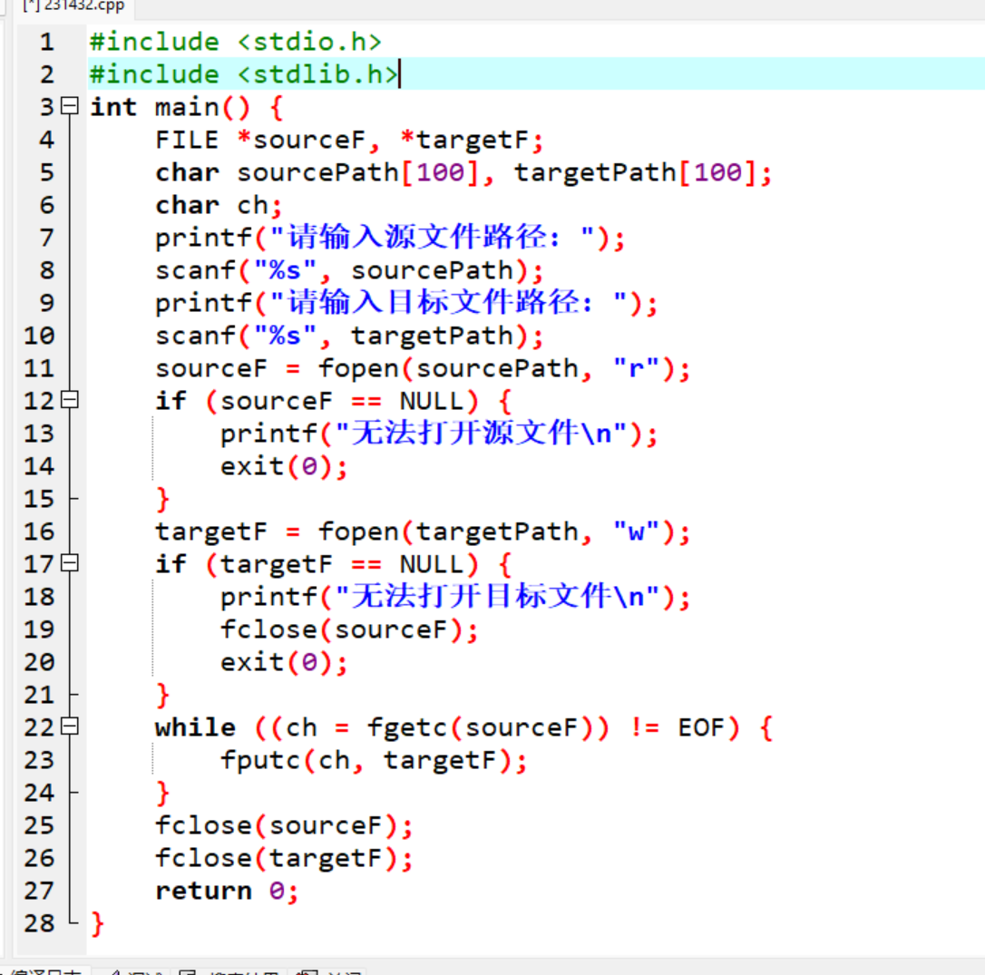Click 'fclose(sourceF);' on line 25
The image size is (985, 975).
285,826
